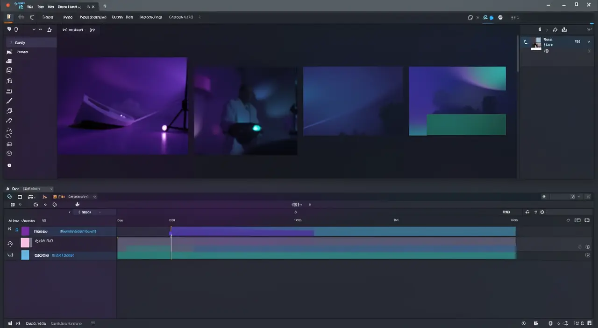598x328 pixels.
Task: Click the pink color swatch of second track
Action: [x=25, y=242]
